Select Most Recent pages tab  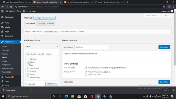[x=31, y=54]
